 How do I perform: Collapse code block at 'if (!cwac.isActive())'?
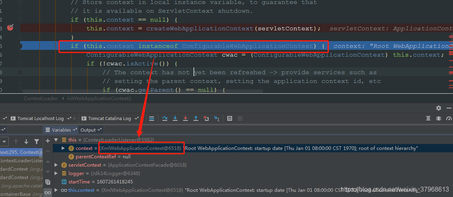coord(20,63)
